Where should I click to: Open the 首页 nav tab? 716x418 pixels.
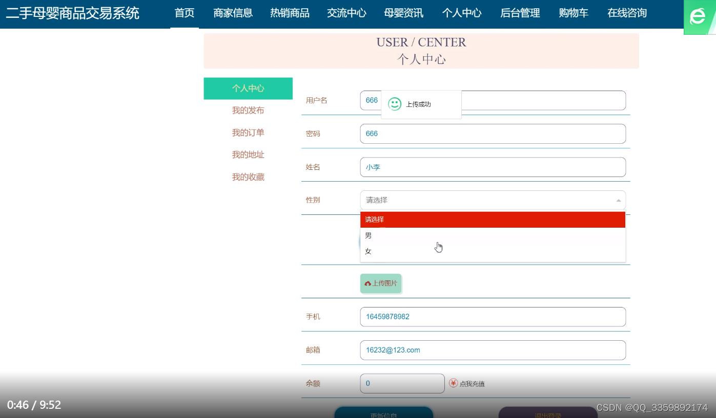pyautogui.click(x=185, y=13)
